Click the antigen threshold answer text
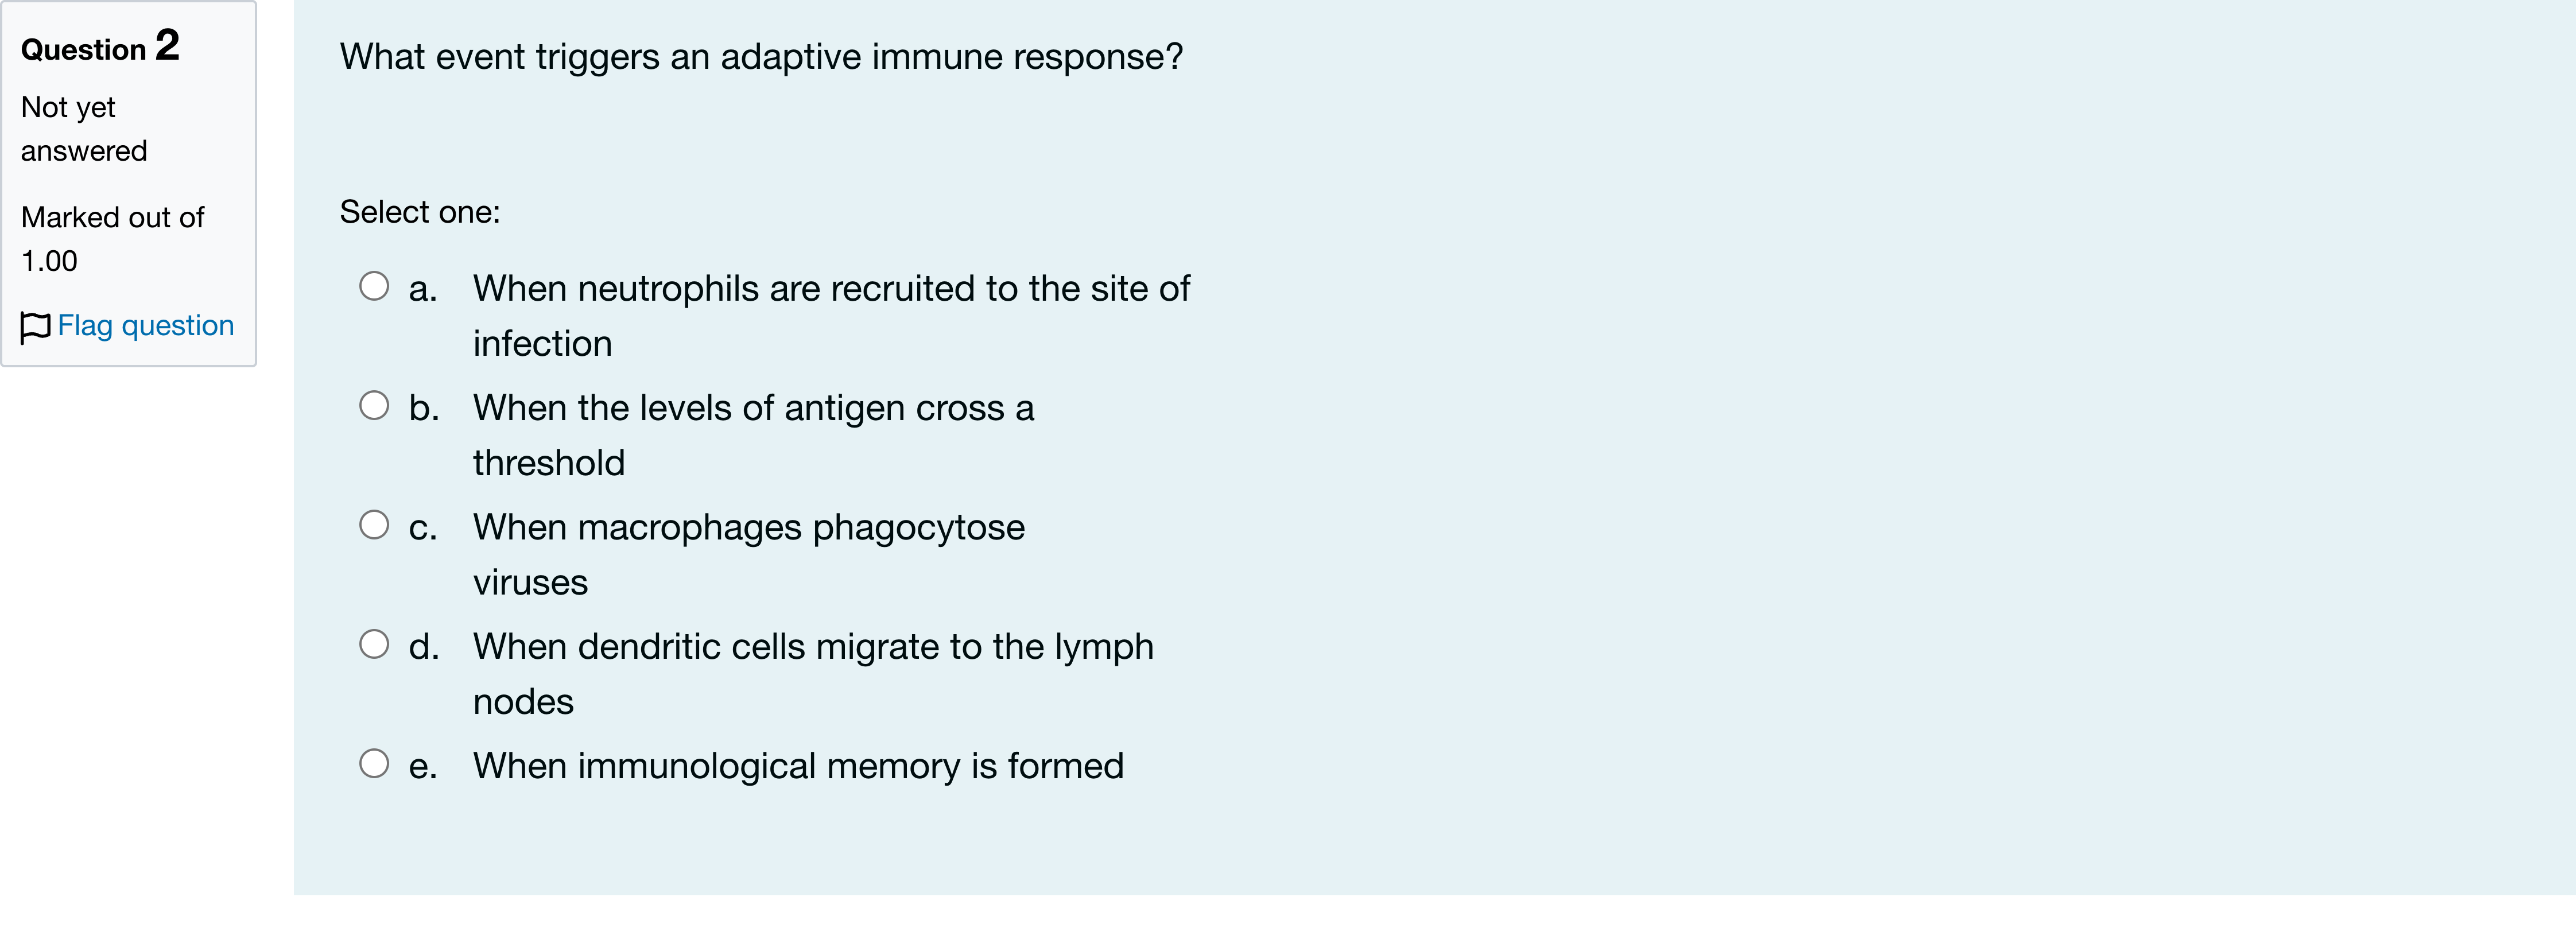The width and height of the screenshot is (2576, 932). point(753,435)
